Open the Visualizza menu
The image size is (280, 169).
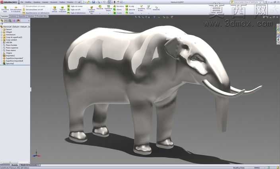(37, 2)
